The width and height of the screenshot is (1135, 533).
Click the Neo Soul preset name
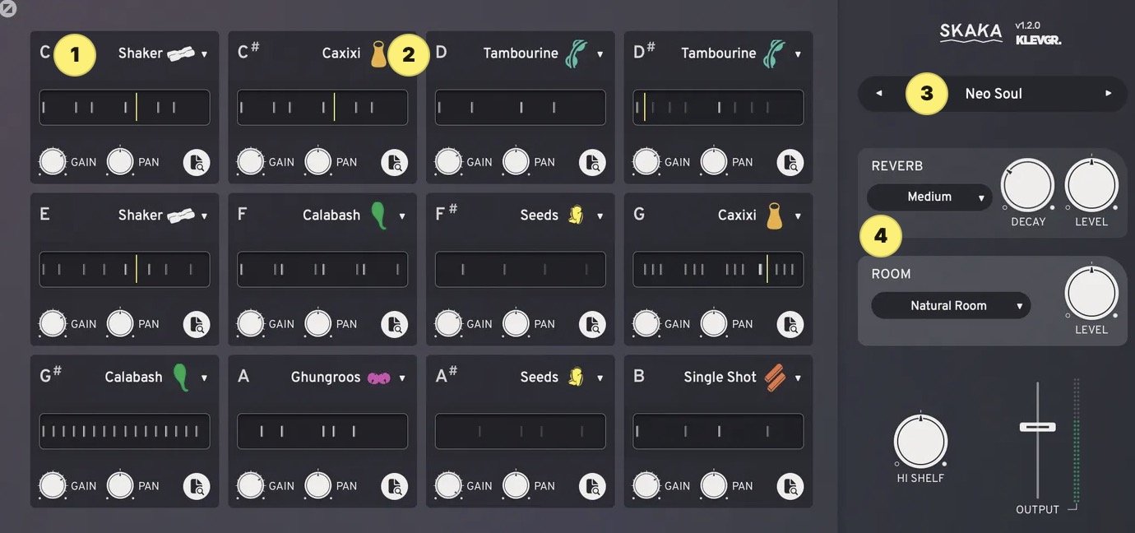tap(994, 94)
